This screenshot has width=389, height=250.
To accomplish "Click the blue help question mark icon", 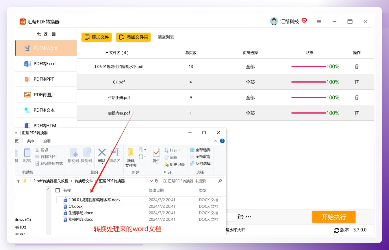I will tap(222, 141).
